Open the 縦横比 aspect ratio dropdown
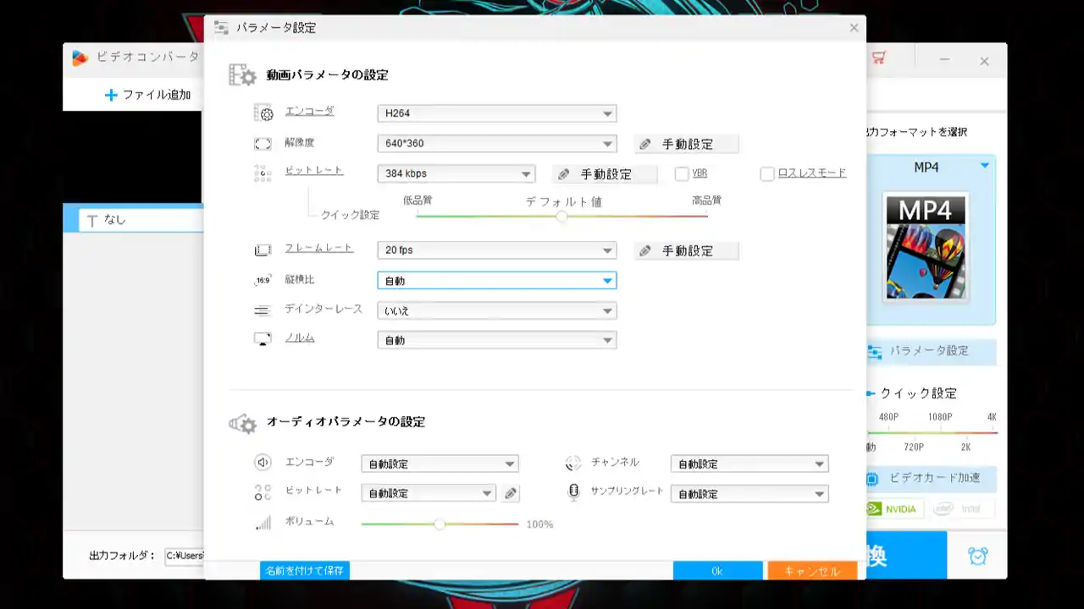This screenshot has width=1084, height=609. pos(496,281)
